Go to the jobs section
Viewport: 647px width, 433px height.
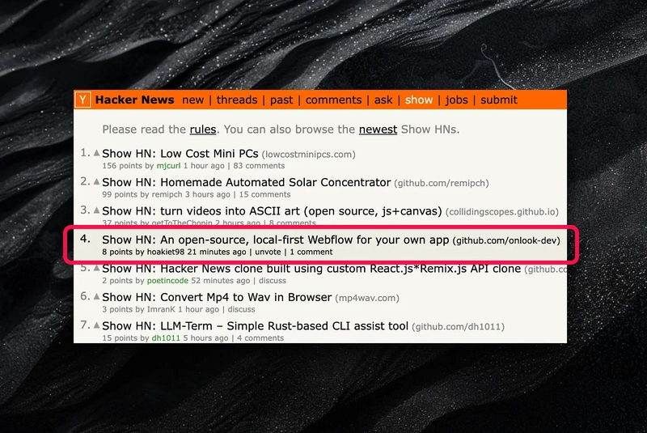pyautogui.click(x=457, y=100)
